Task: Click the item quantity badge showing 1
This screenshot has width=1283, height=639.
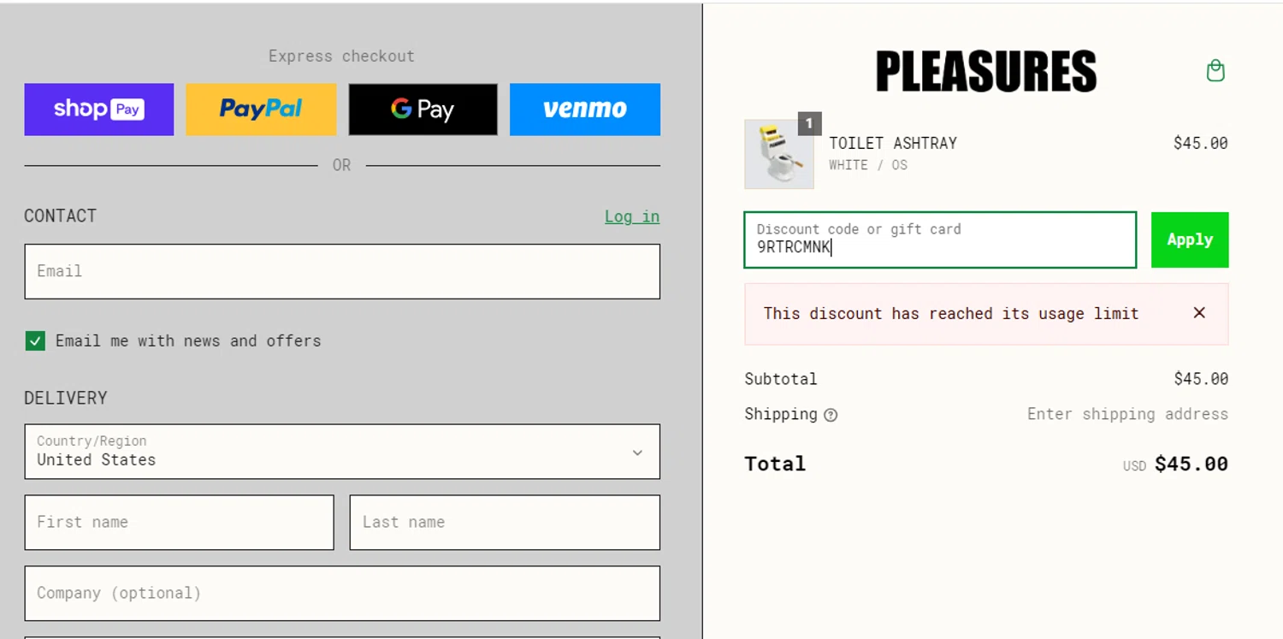Action: (810, 123)
